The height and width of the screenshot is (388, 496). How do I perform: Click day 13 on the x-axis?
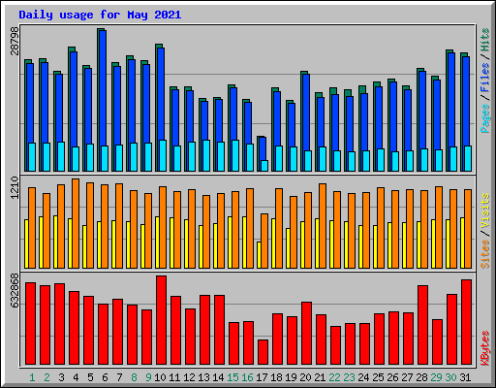pyautogui.click(x=203, y=377)
